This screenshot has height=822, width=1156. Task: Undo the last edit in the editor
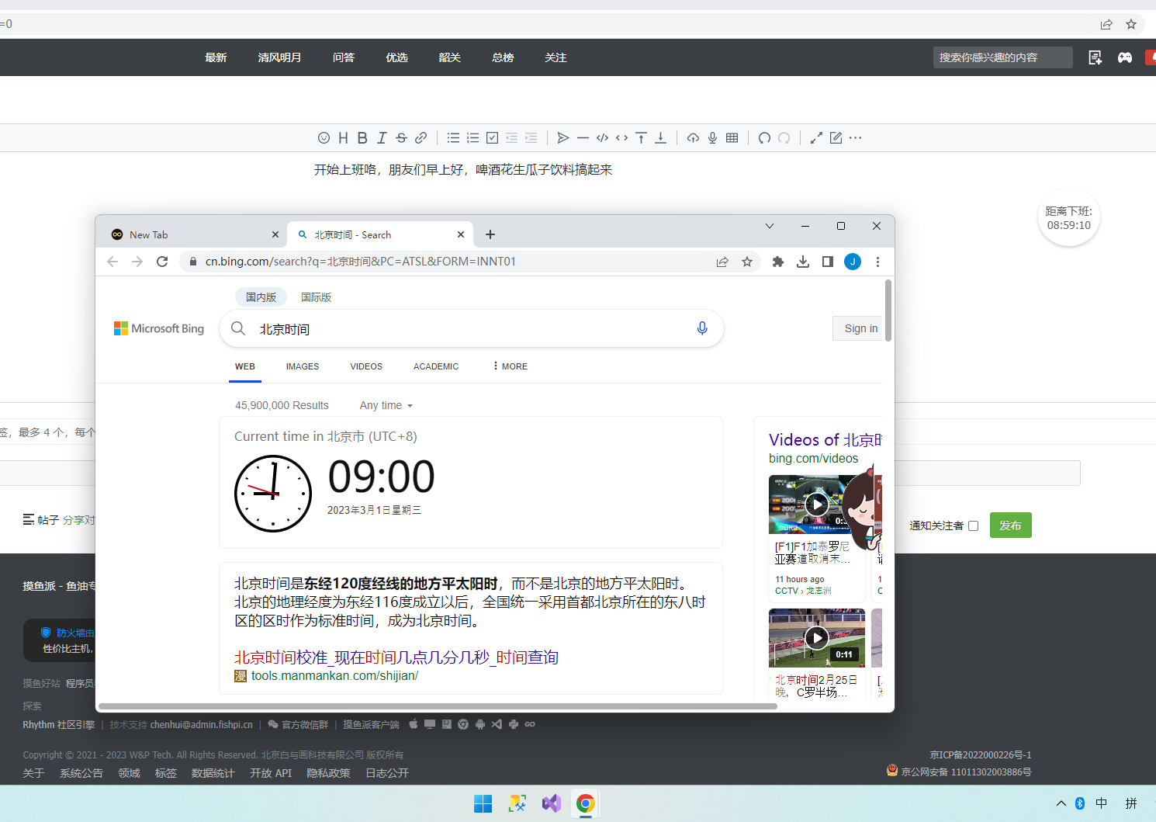[764, 138]
